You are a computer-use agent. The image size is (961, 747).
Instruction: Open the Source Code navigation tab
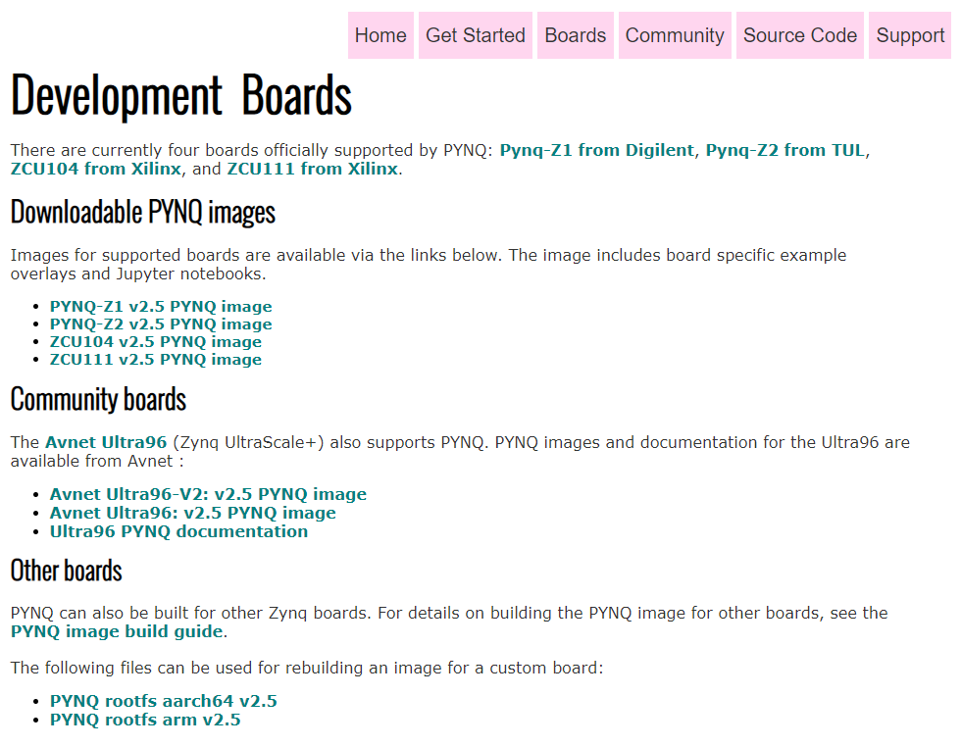[799, 35]
